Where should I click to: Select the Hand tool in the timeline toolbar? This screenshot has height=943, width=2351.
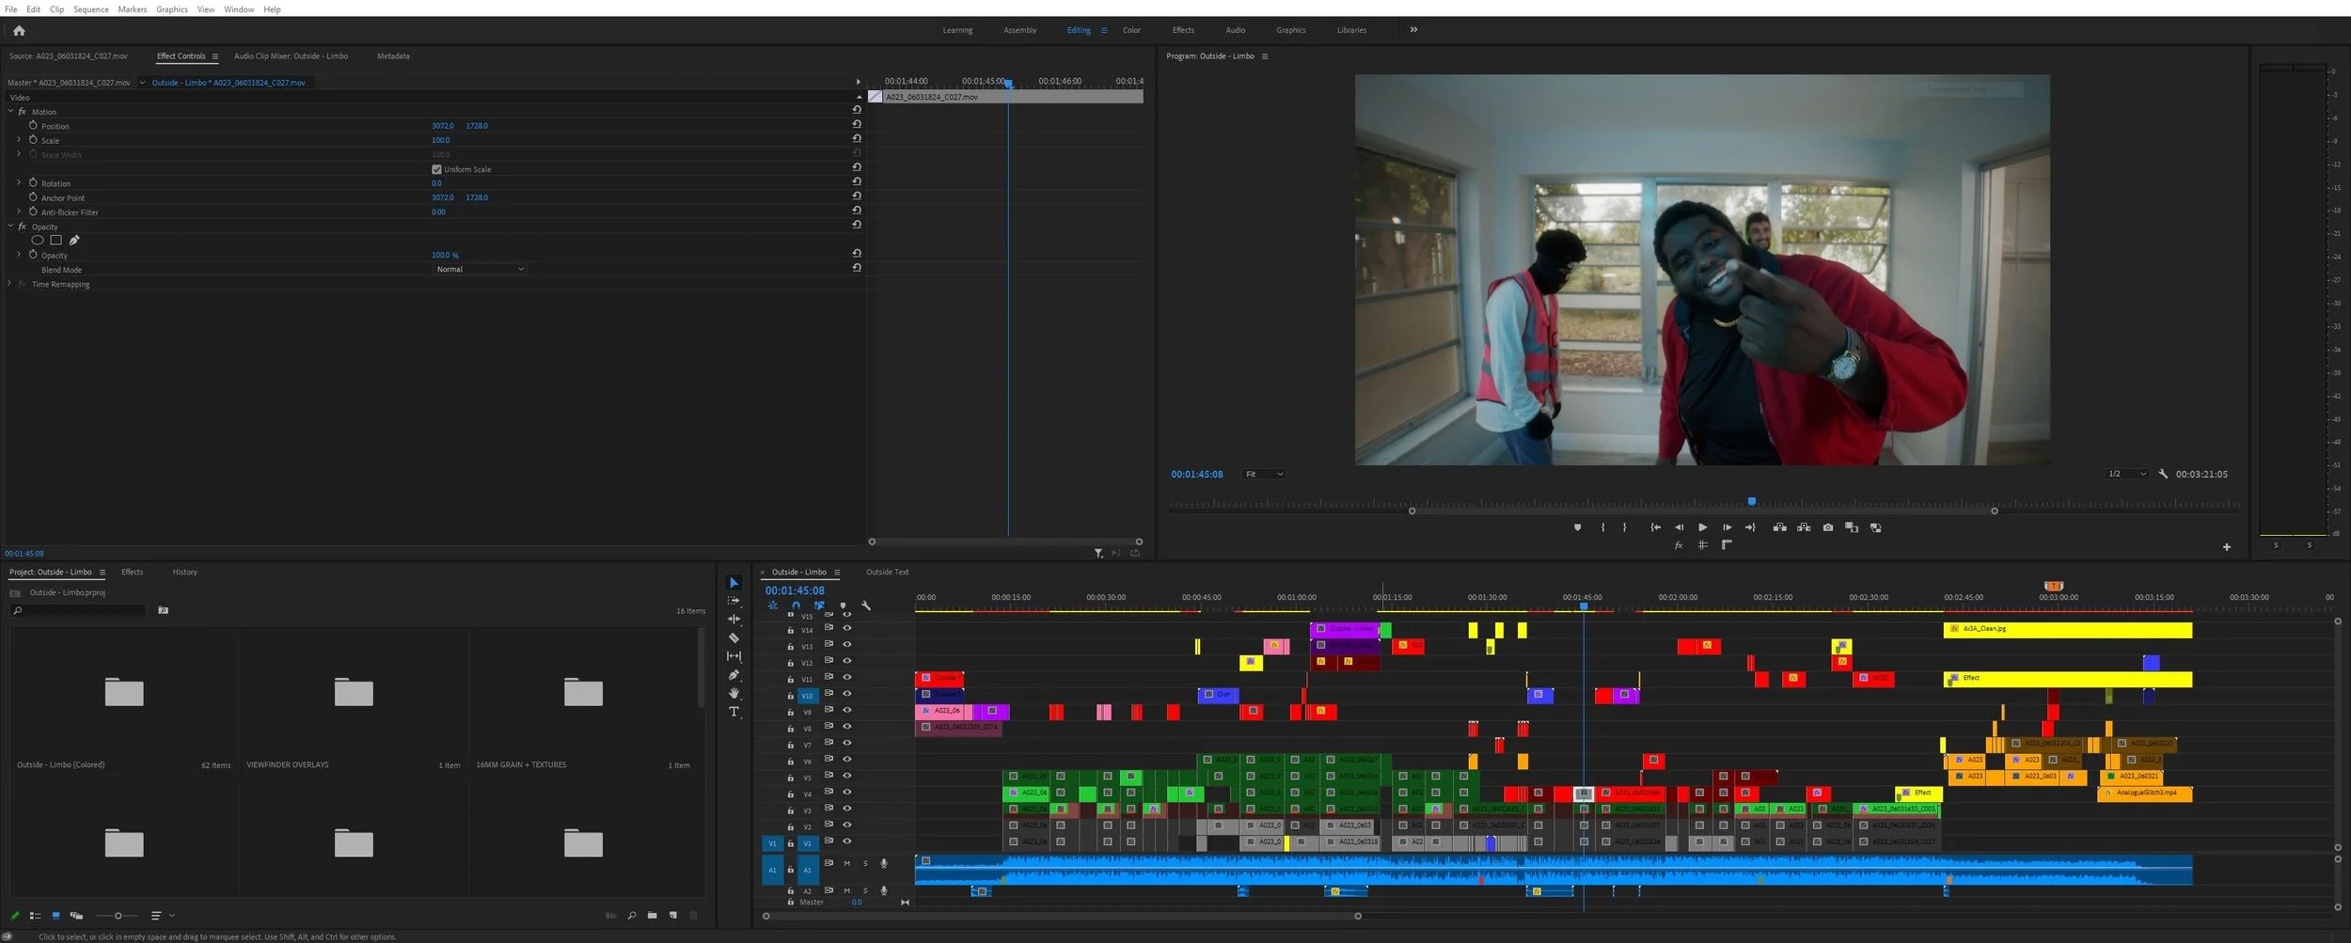click(x=734, y=694)
